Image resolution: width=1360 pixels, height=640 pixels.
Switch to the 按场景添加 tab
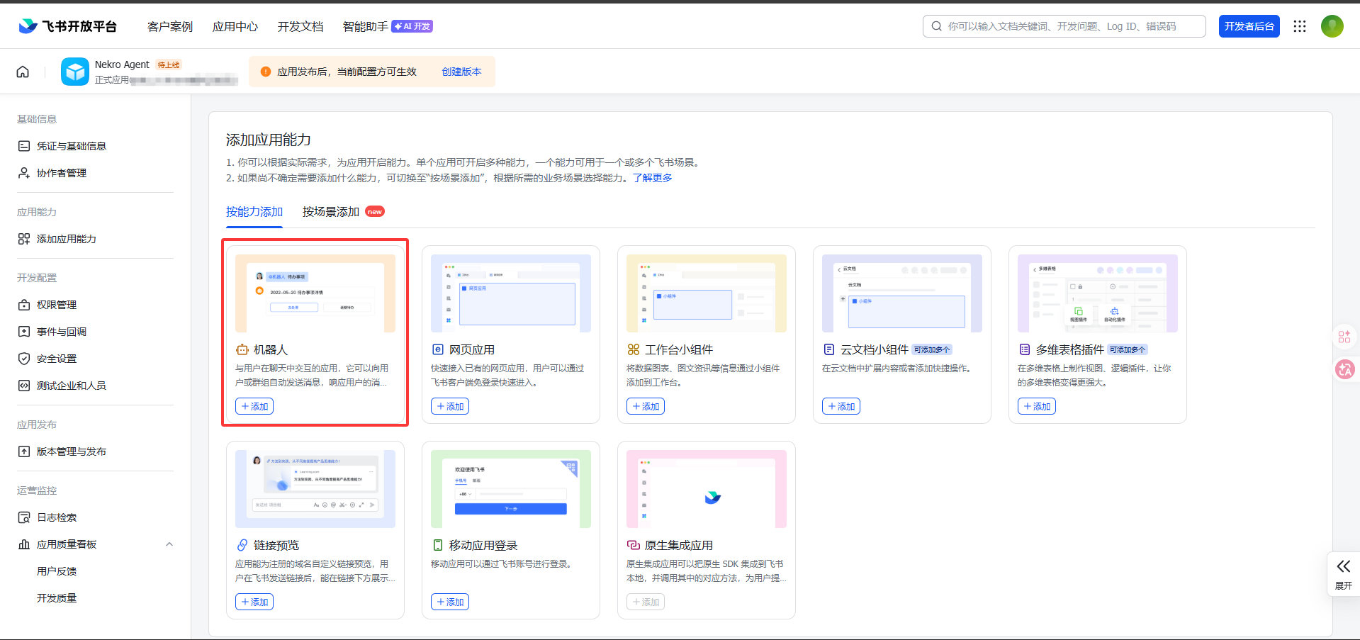[331, 212]
